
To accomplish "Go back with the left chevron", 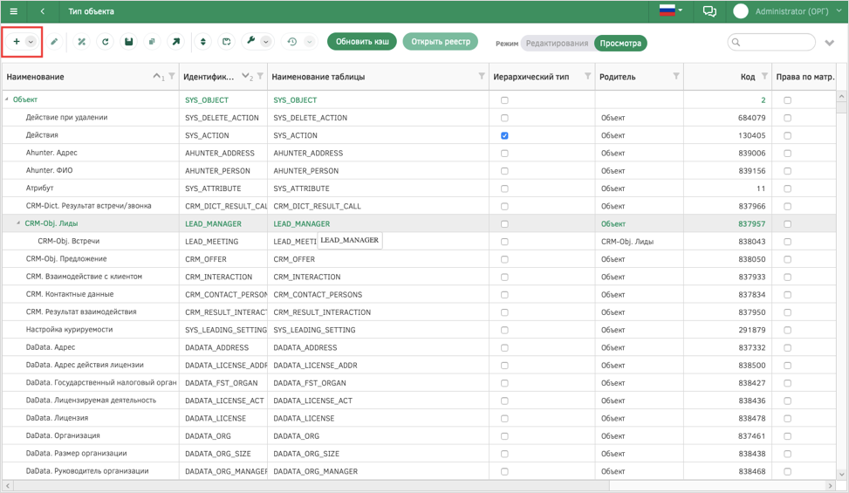I will coord(42,10).
